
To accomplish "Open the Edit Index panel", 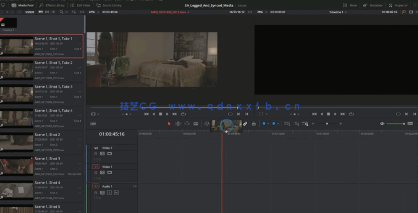I will [80, 5].
